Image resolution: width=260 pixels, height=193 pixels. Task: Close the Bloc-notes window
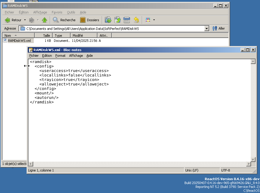(x=253, y=50)
